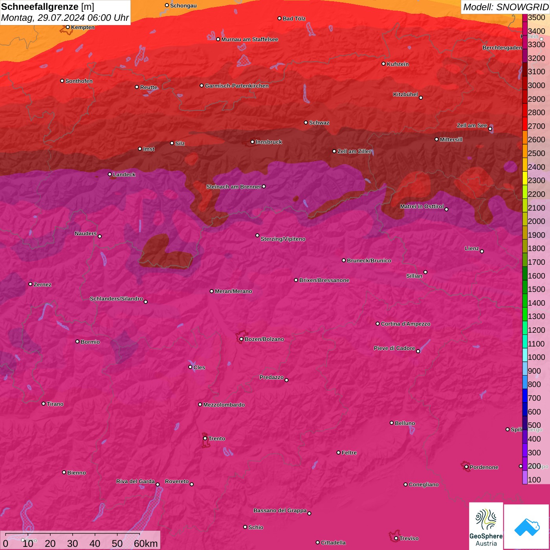Click the Bormio marker dot
The width and height of the screenshot is (550, 550).
coord(77,341)
